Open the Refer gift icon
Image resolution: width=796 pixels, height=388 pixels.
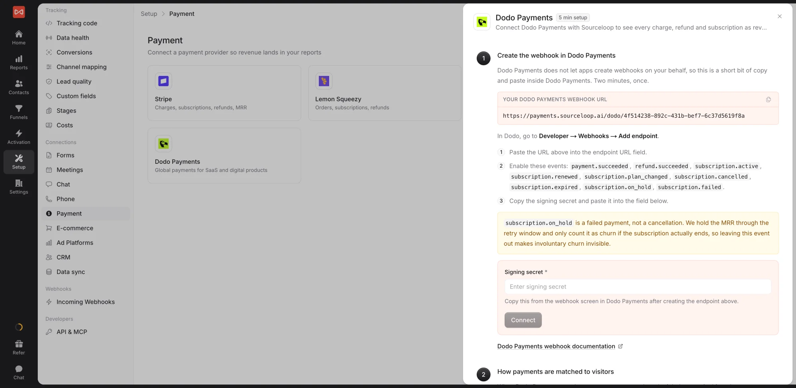pos(19,347)
